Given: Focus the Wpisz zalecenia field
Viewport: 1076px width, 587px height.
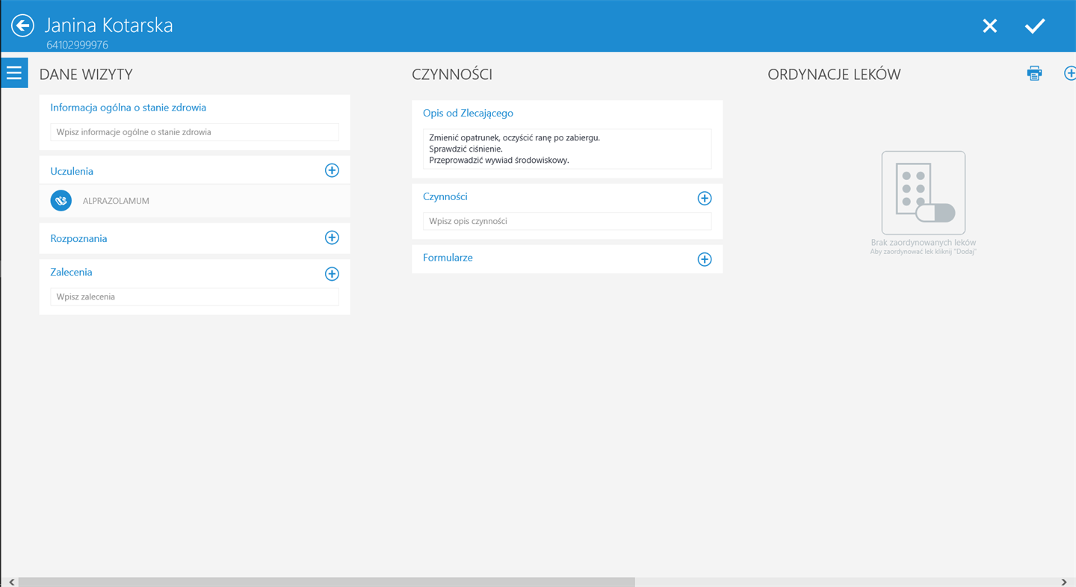Looking at the screenshot, I should pos(194,296).
